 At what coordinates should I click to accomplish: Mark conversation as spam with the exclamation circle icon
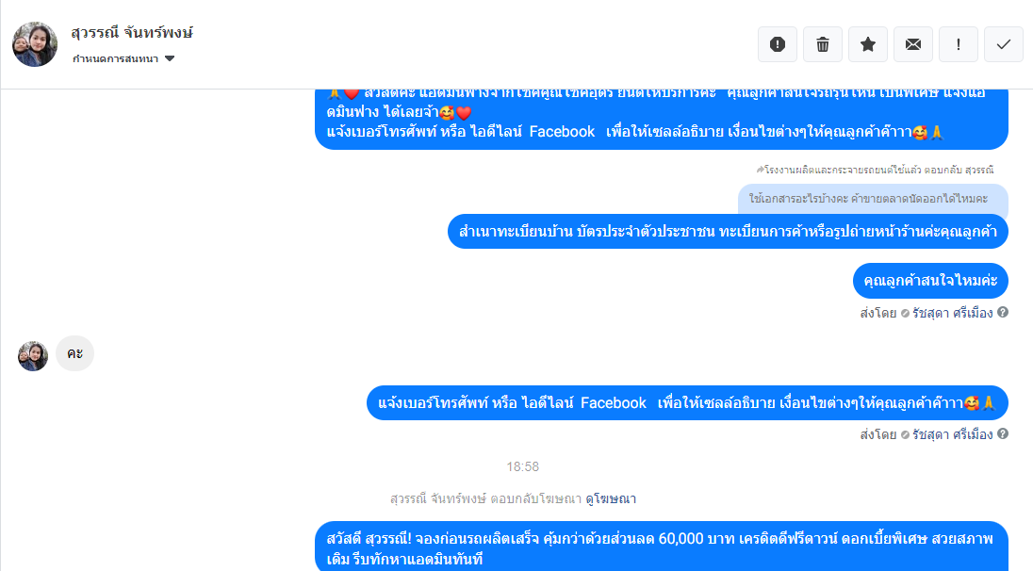point(778,44)
